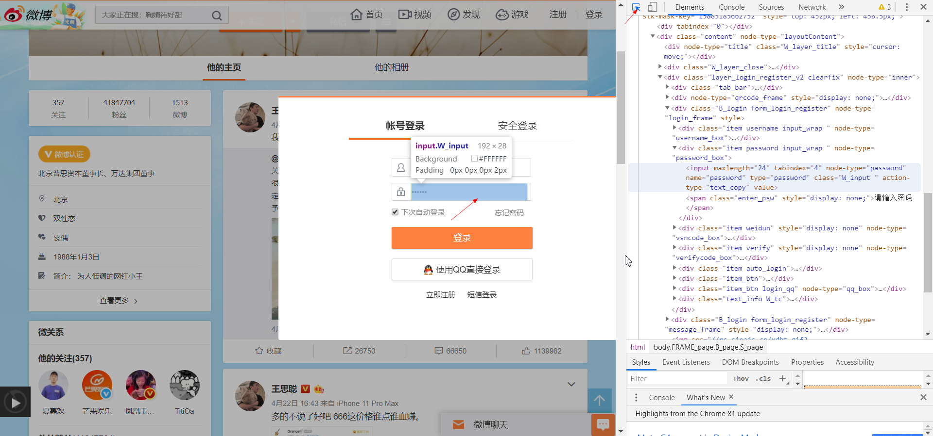Close the DevTools panel
933x436 pixels.
923,7
